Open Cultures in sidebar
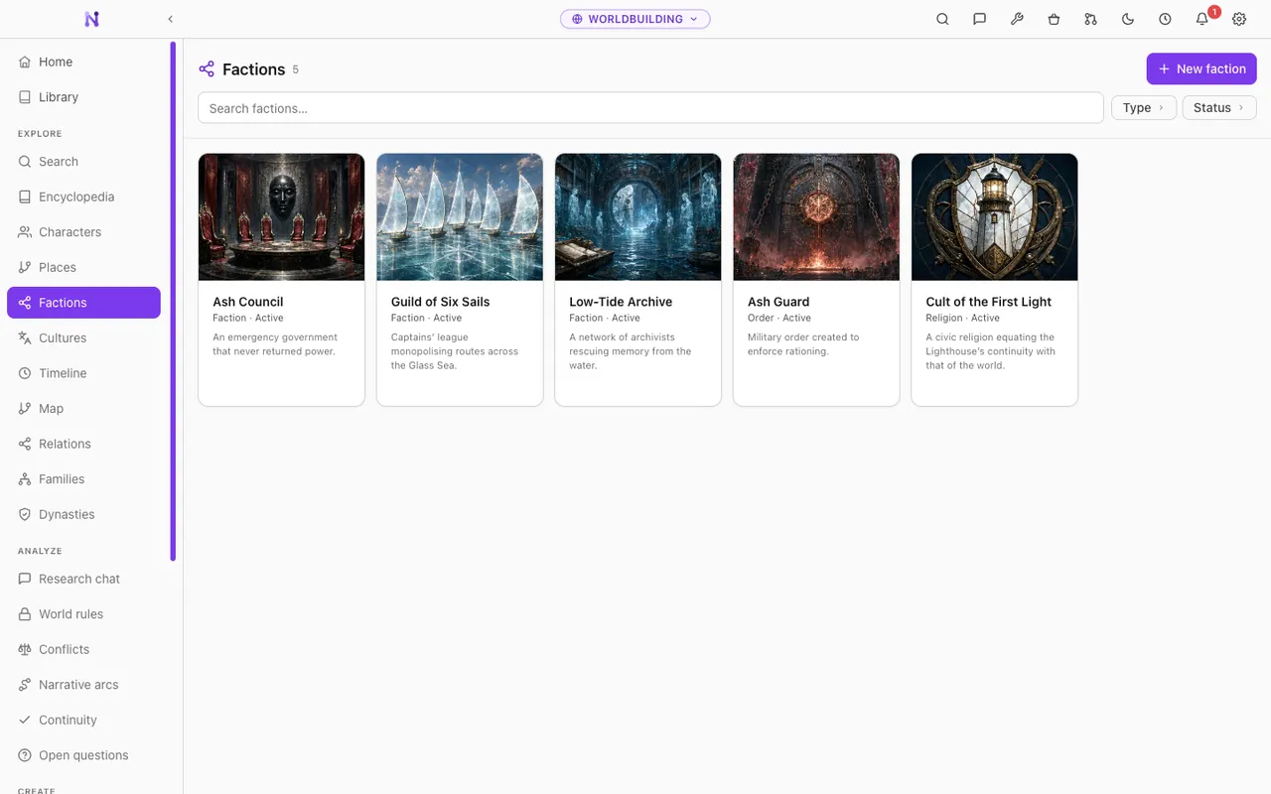The image size is (1271, 794). 83,337
